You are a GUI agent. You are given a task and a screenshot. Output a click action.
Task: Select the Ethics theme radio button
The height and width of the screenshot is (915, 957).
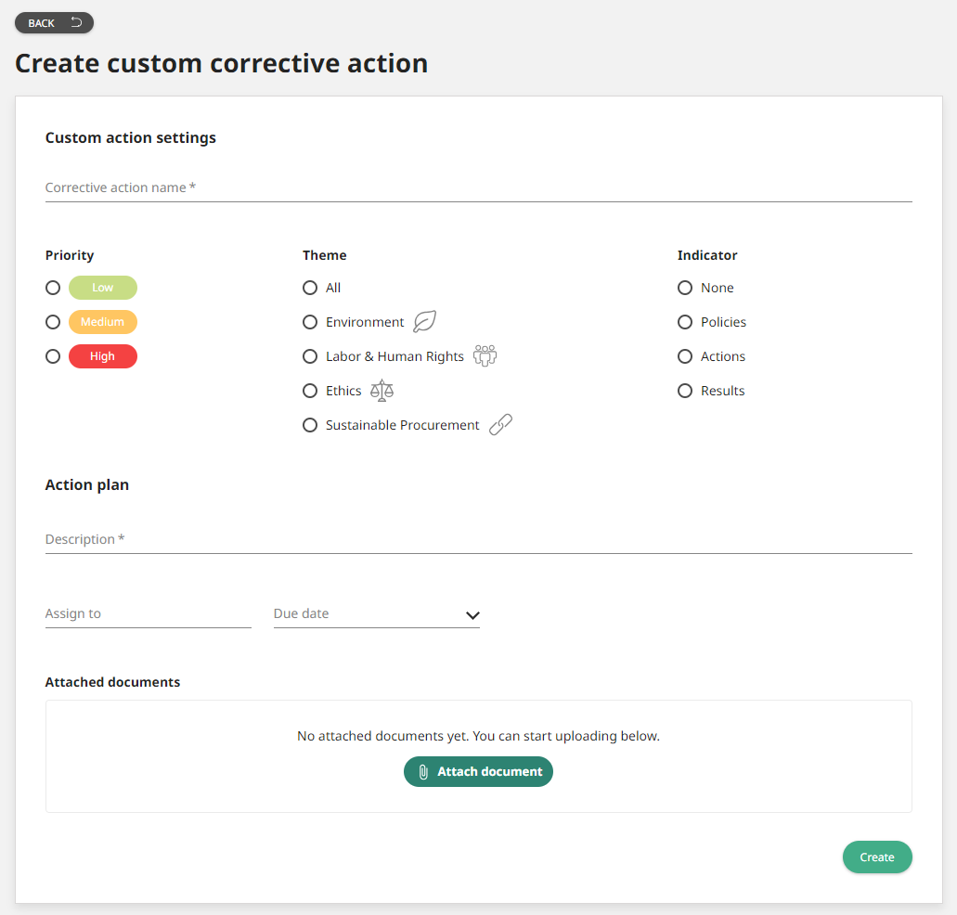click(x=310, y=390)
